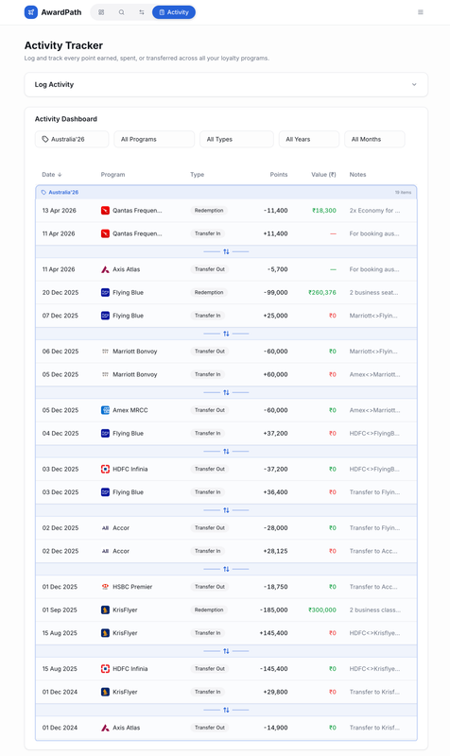
Task: Click the HSBC Premier logo
Action: pyautogui.click(x=105, y=587)
